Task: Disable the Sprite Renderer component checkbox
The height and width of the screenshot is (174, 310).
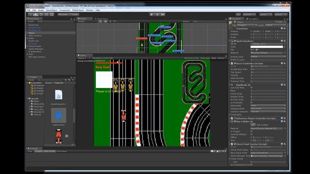Action: (235, 41)
